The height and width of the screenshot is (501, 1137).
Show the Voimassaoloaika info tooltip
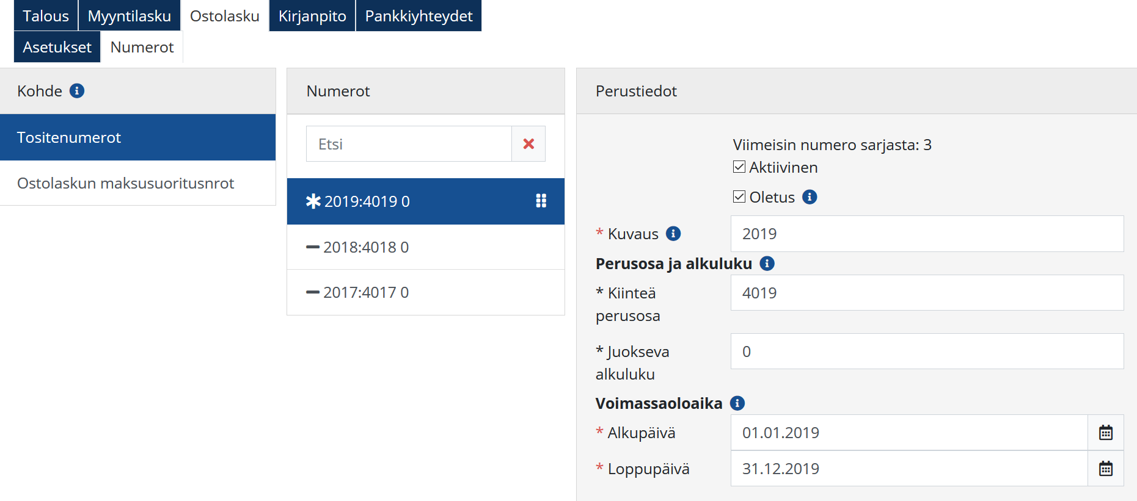click(737, 403)
